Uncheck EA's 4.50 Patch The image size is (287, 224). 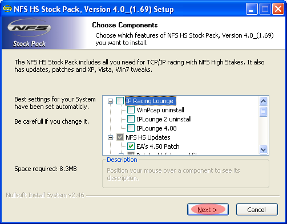pyautogui.click(x=131, y=146)
